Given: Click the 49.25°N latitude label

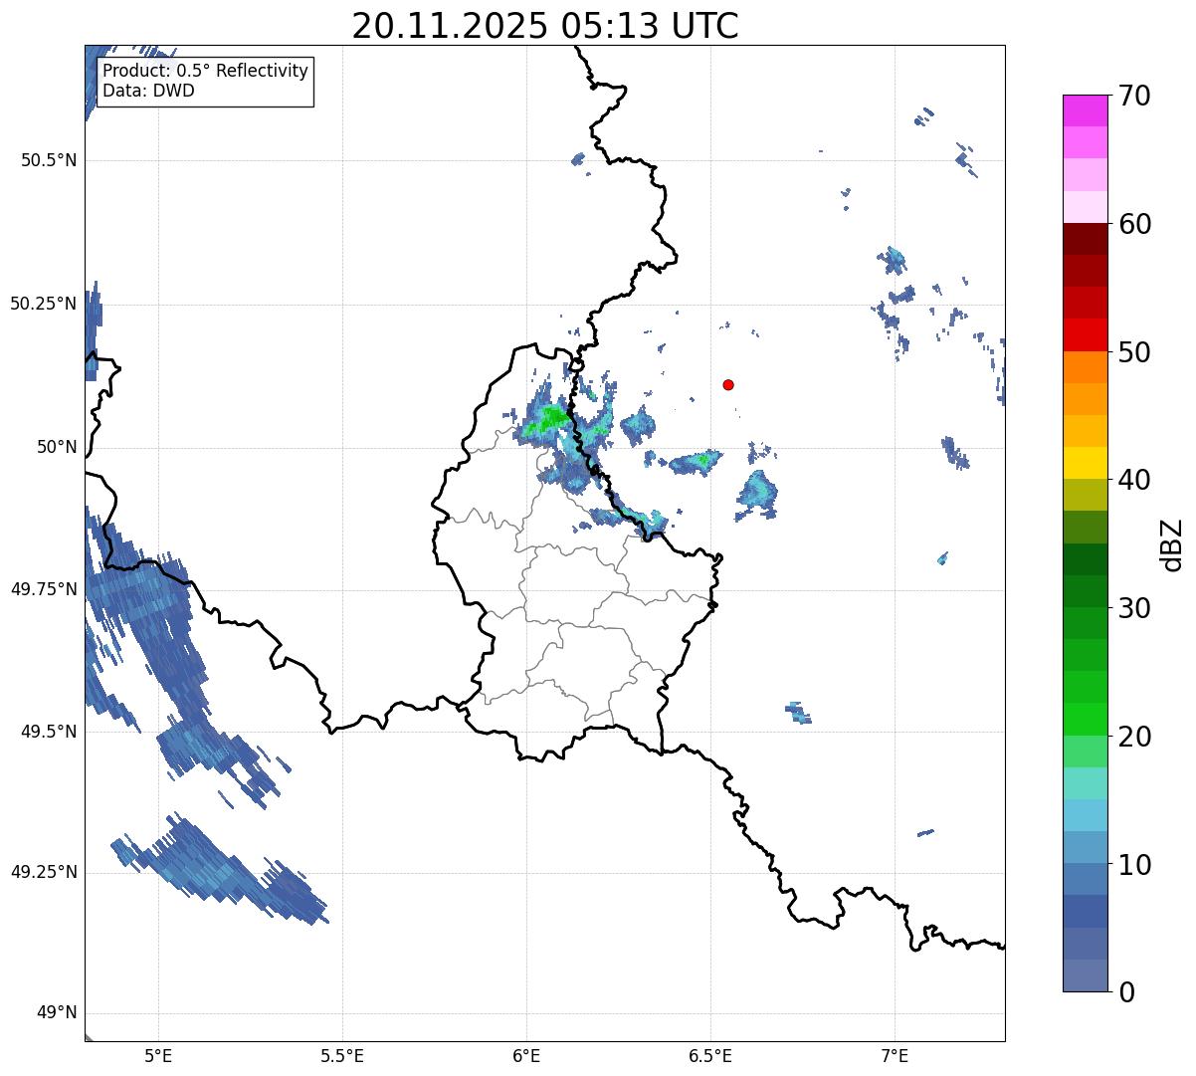Looking at the screenshot, I should click(x=44, y=872).
